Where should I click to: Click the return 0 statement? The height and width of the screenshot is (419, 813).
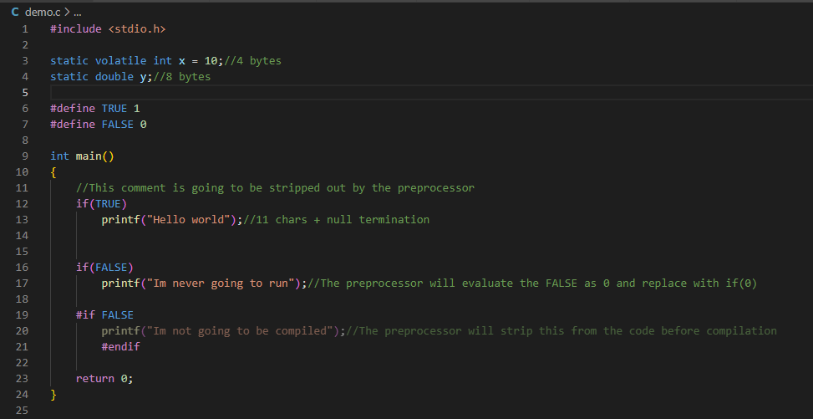pyautogui.click(x=104, y=379)
